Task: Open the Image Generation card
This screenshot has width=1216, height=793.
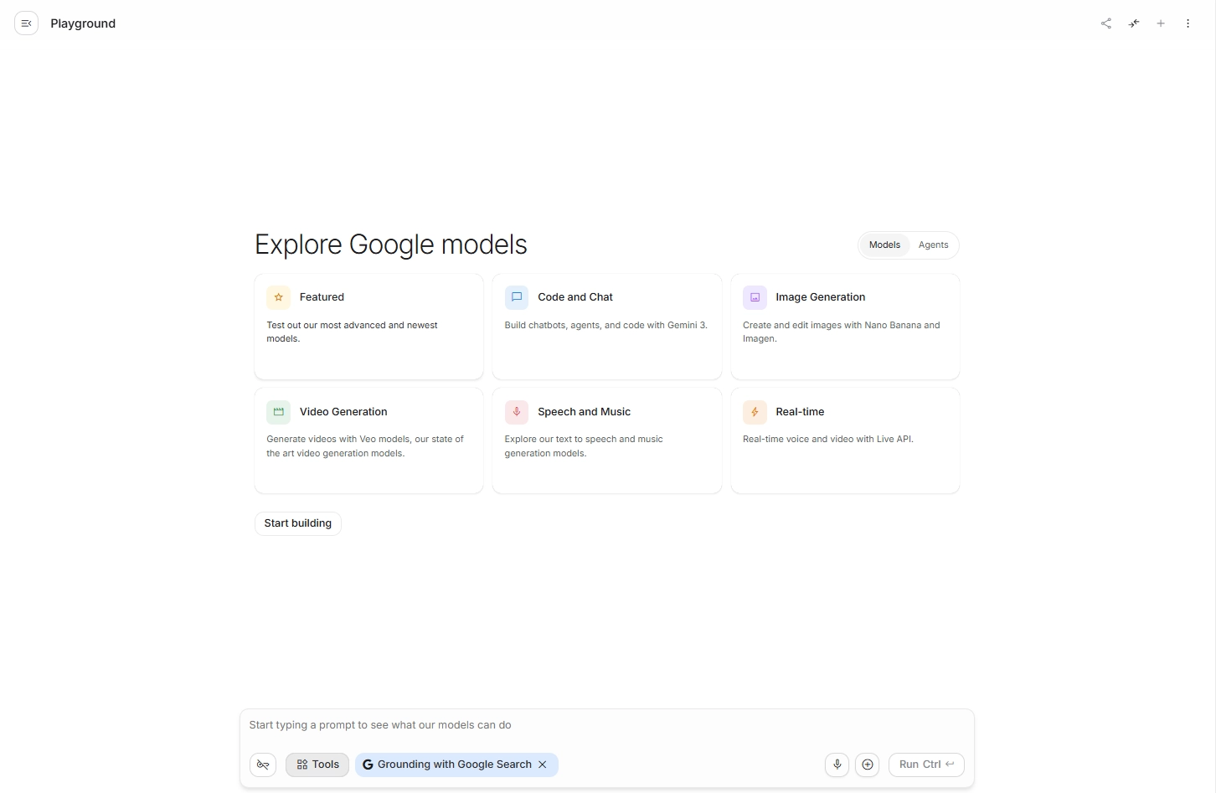Action: pyautogui.click(x=845, y=327)
